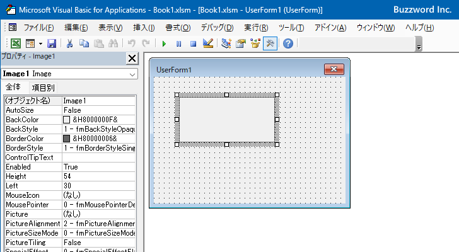
Task: Open the ツール(T) menu
Action: (291, 28)
